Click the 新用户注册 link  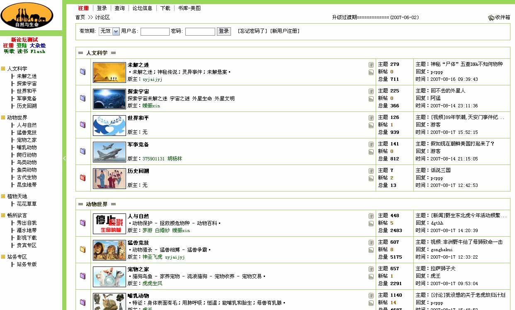tap(284, 31)
